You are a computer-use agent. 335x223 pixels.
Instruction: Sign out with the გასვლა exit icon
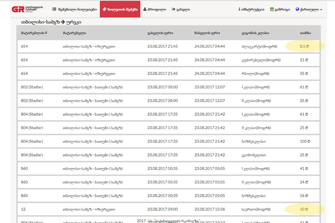(x=181, y=9)
